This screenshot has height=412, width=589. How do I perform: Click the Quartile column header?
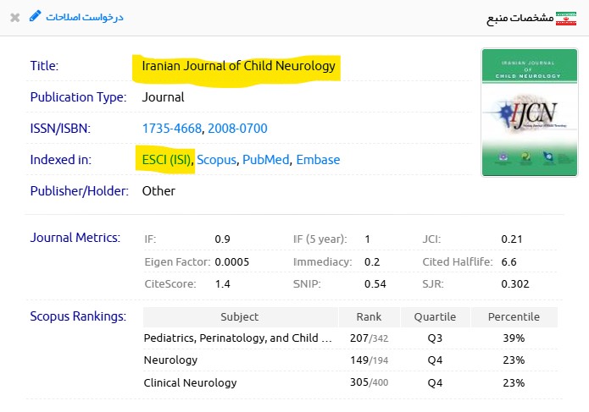pos(435,317)
